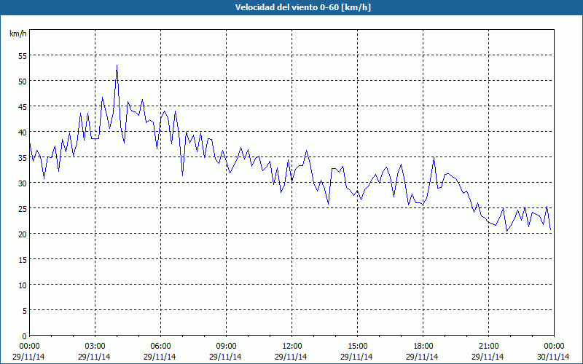Click the 50 value on the y-axis
The width and height of the screenshot is (583, 364).
pyautogui.click(x=23, y=81)
